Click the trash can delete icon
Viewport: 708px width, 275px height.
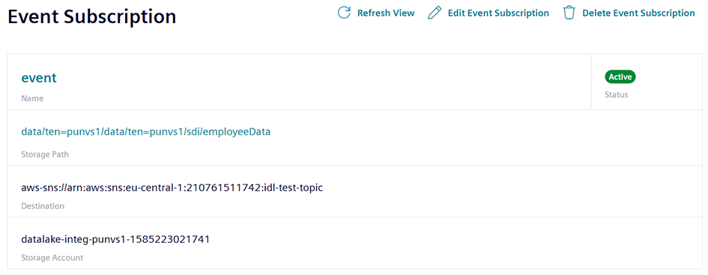(x=569, y=13)
